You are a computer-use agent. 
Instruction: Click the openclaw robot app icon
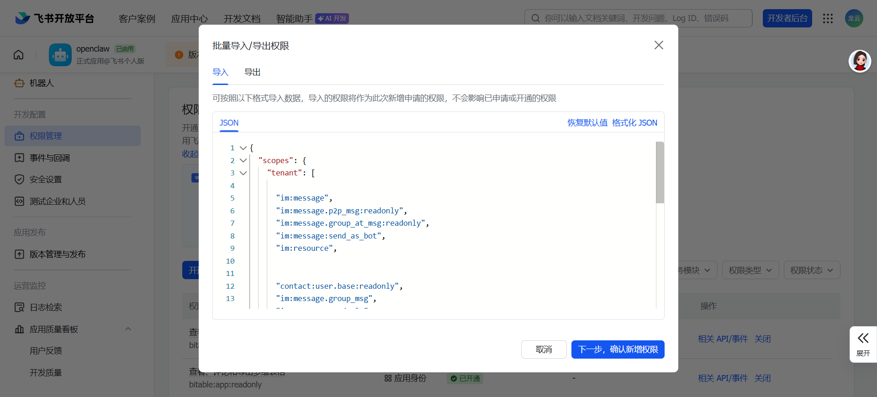[60, 55]
